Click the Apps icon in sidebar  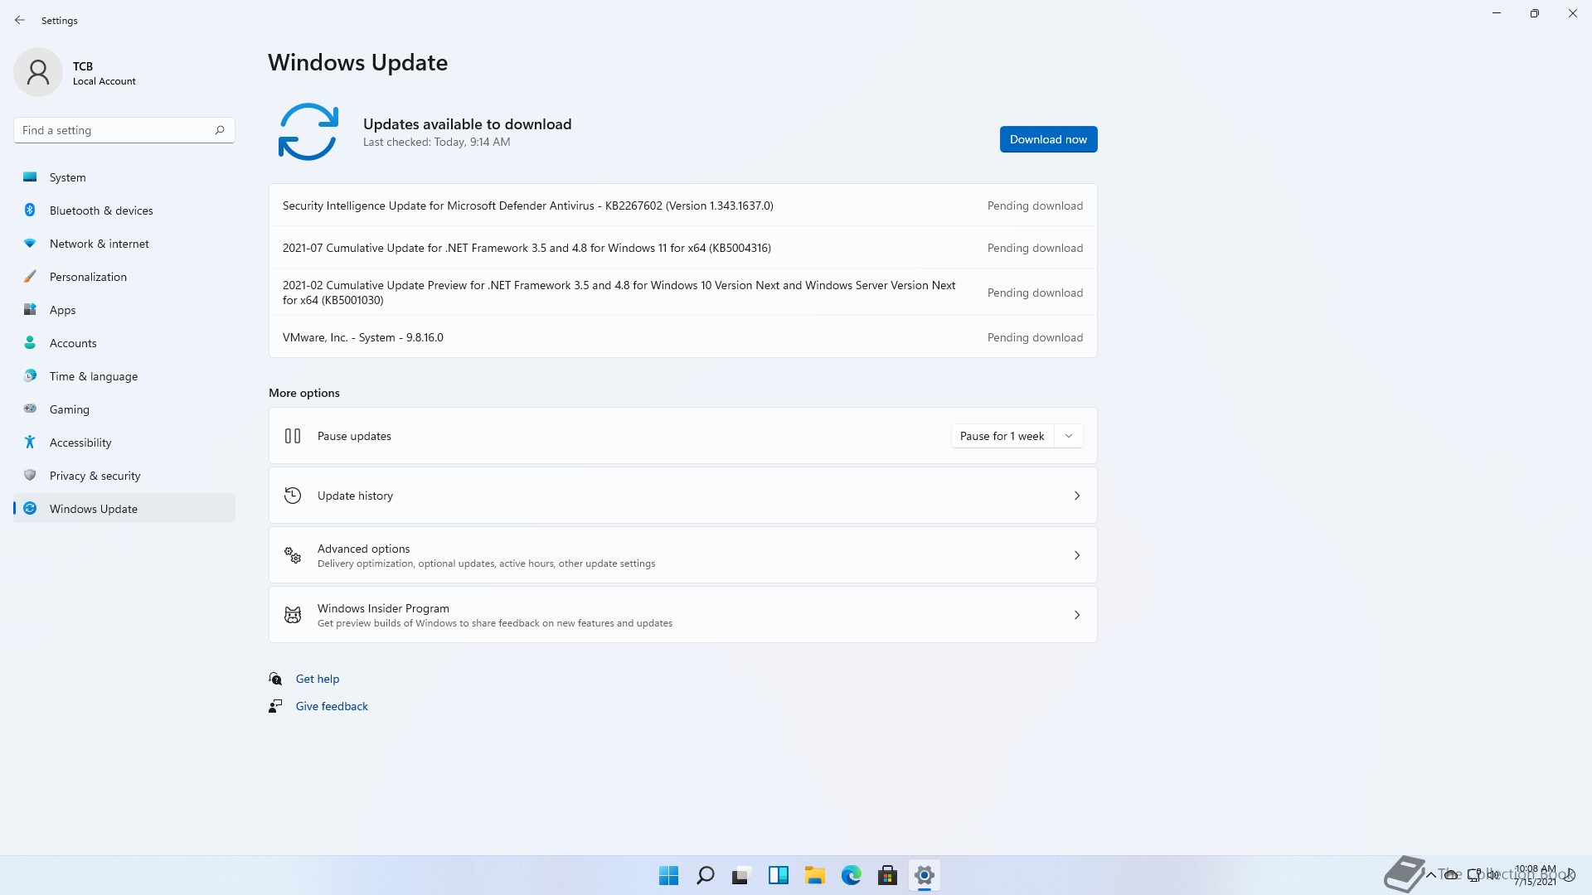pos(30,310)
